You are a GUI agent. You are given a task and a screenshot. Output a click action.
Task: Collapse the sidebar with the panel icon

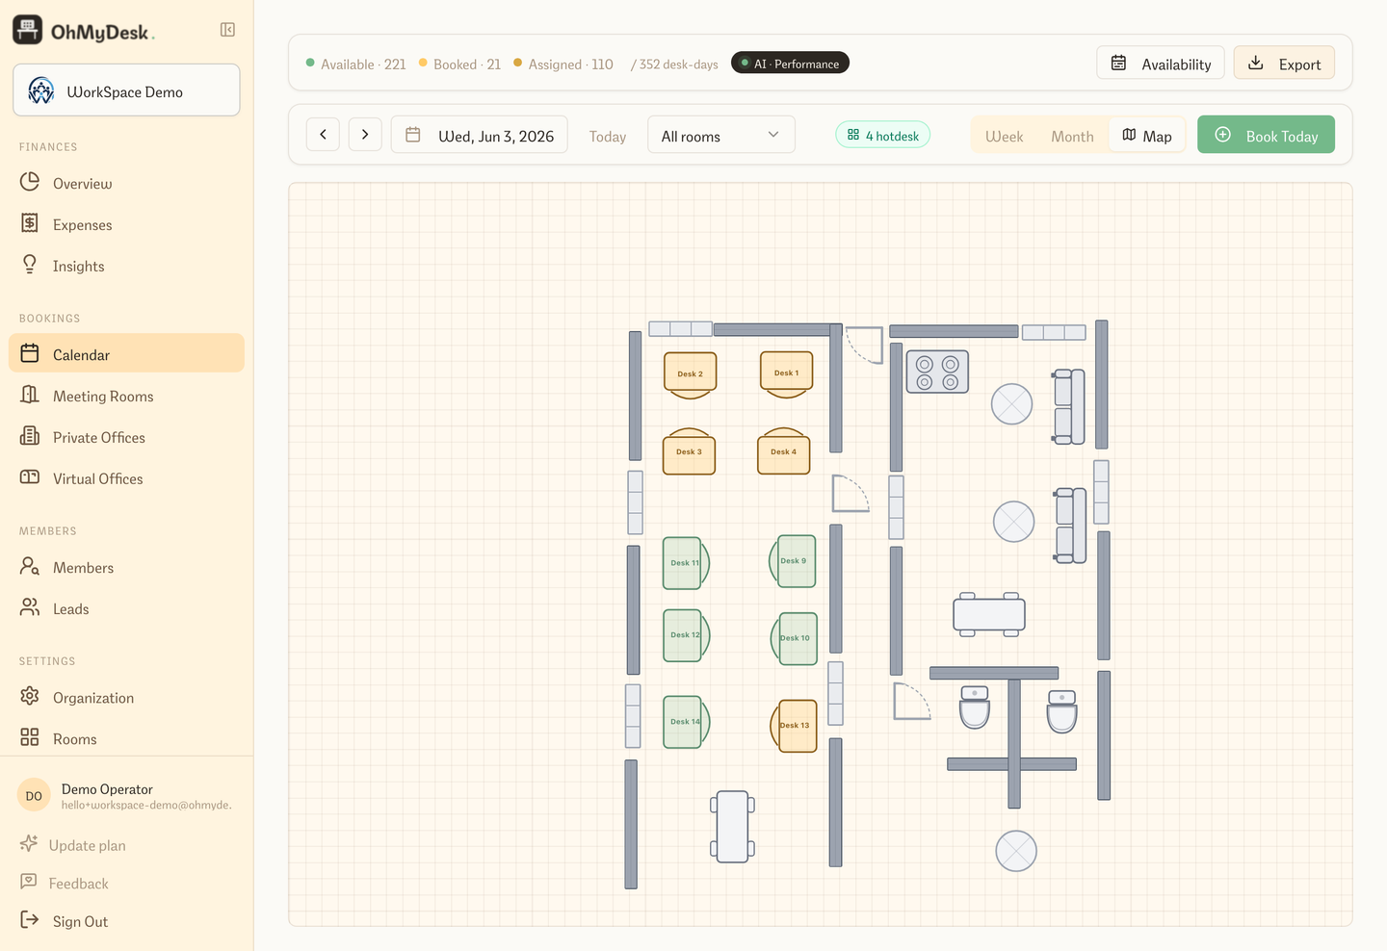coord(227,30)
